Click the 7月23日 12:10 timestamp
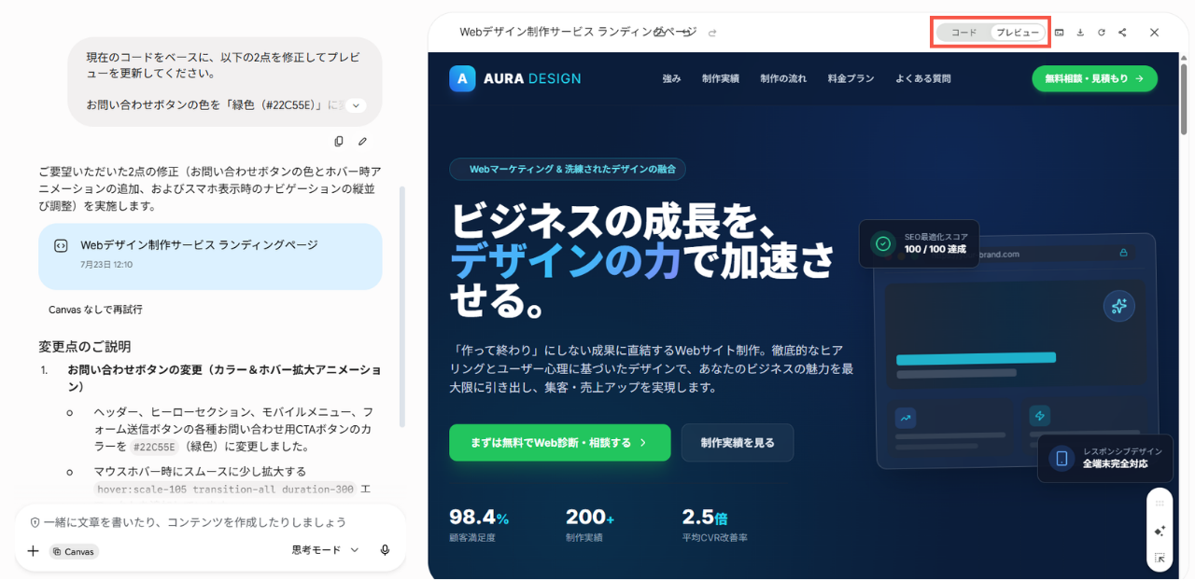1195x580 pixels. [x=106, y=265]
